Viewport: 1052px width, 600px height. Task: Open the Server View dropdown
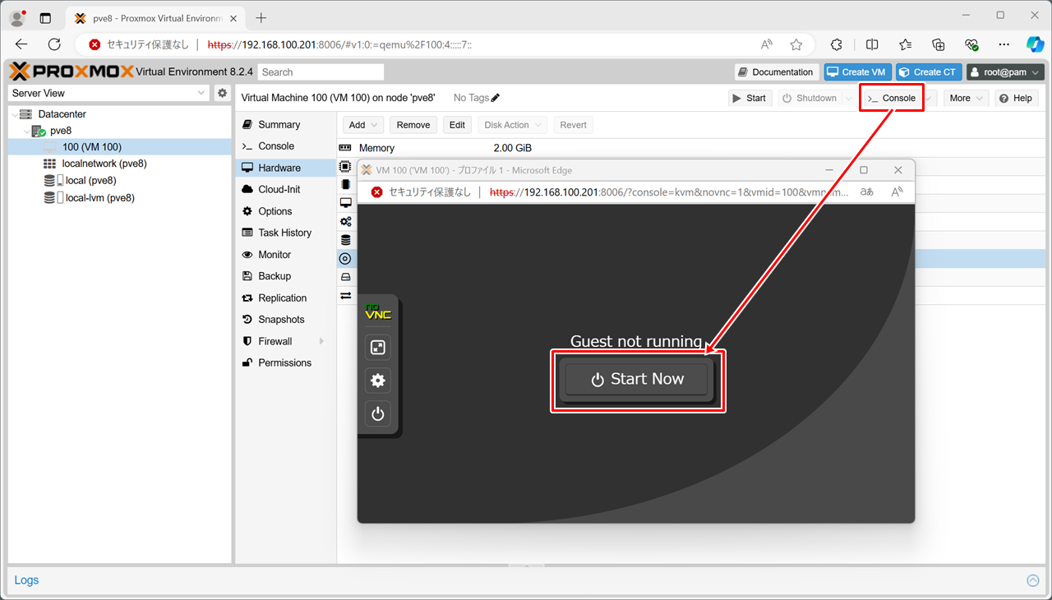[109, 93]
